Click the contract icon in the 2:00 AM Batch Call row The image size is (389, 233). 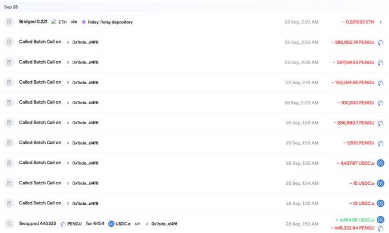coord(9,102)
